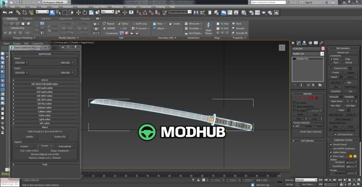The height and width of the screenshot is (187, 362).
Task: Expand the Collision editor rollout
Action: (x=45, y=112)
